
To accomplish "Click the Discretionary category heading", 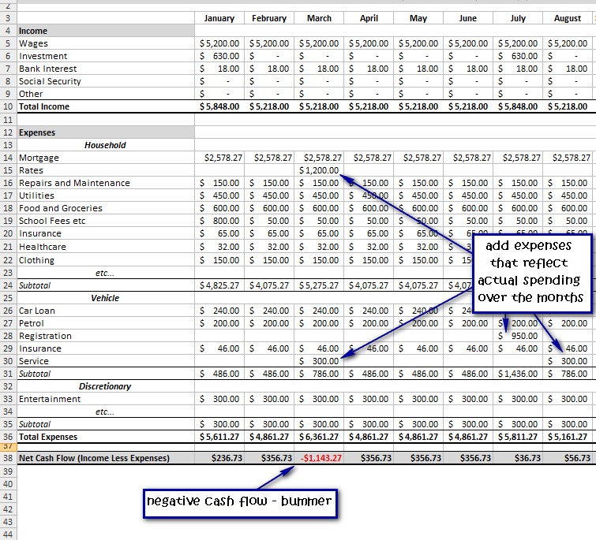I will pos(105,386).
